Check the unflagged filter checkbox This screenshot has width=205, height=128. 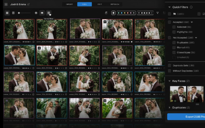tap(199, 14)
